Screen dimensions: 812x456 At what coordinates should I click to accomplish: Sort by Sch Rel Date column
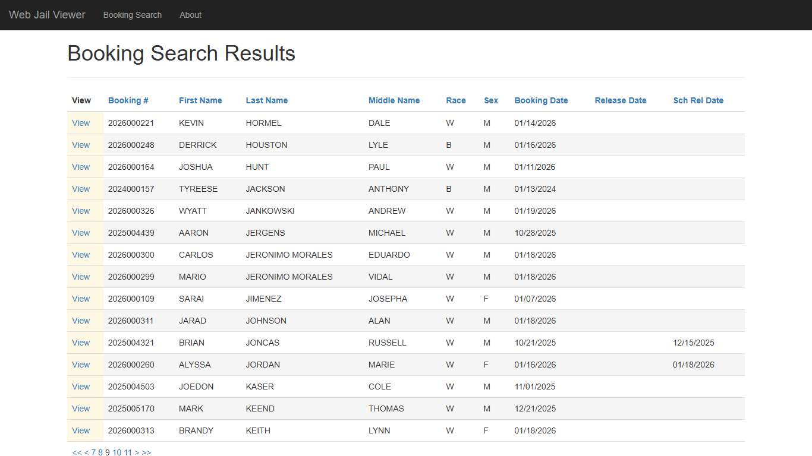[698, 100]
